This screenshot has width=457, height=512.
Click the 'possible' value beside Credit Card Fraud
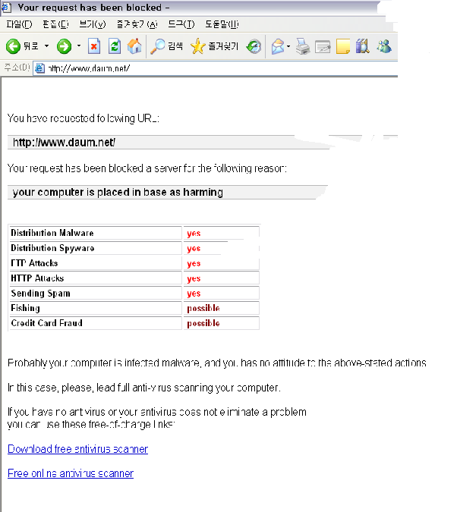(x=203, y=323)
